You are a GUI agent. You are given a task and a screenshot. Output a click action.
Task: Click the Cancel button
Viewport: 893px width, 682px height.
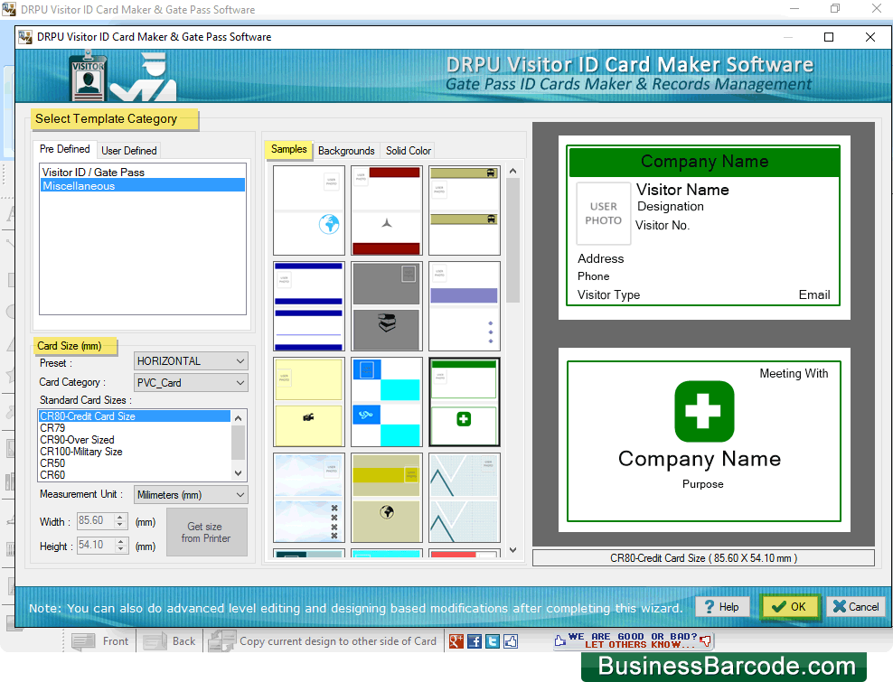(856, 607)
